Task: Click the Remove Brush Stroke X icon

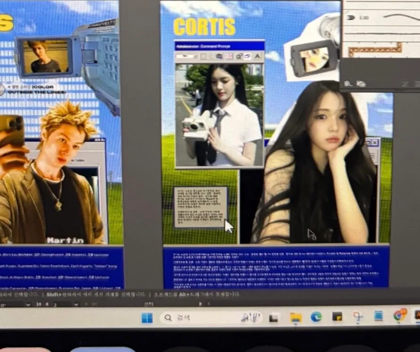Action: click(x=405, y=84)
